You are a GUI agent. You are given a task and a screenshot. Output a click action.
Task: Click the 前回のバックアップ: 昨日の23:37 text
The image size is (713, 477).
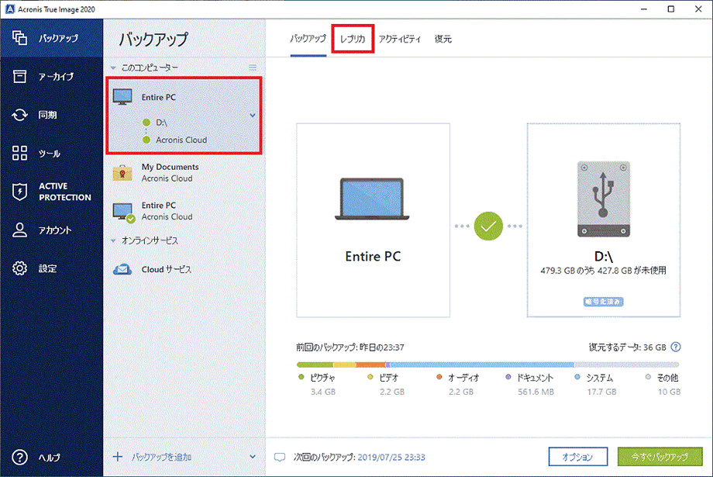(350, 347)
